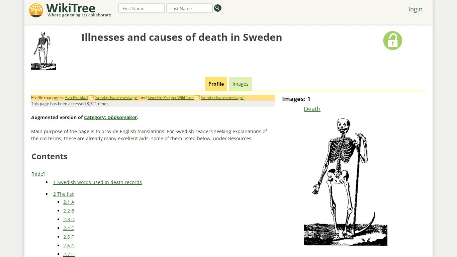Screen dimensions: 457x257
Task: Click the envelope icon after Eva Ekeblad
Action: click(91, 97)
